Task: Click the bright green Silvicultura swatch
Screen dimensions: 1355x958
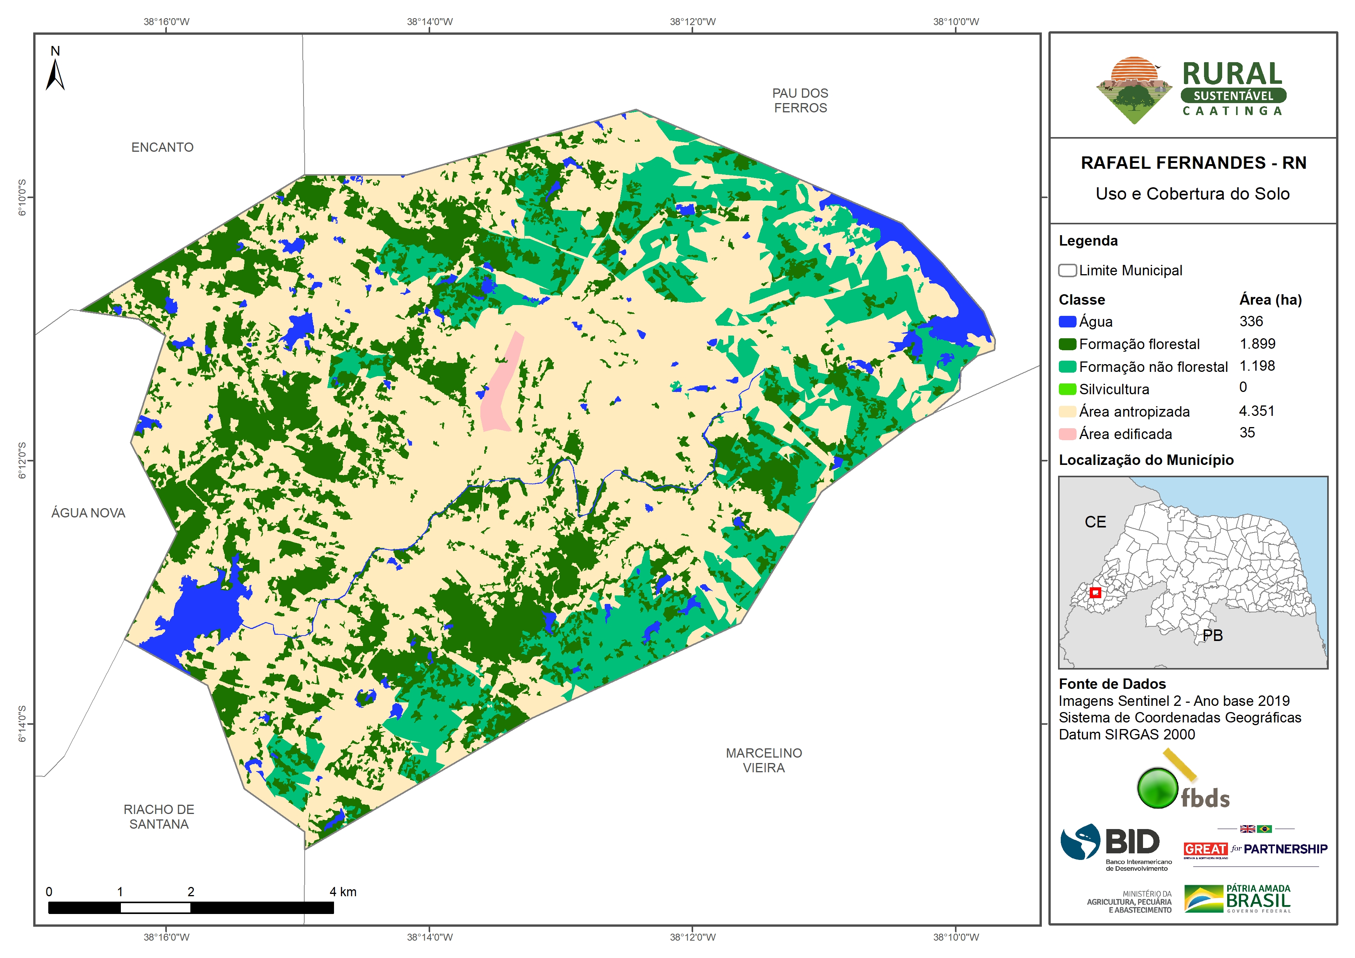Action: tap(1067, 389)
